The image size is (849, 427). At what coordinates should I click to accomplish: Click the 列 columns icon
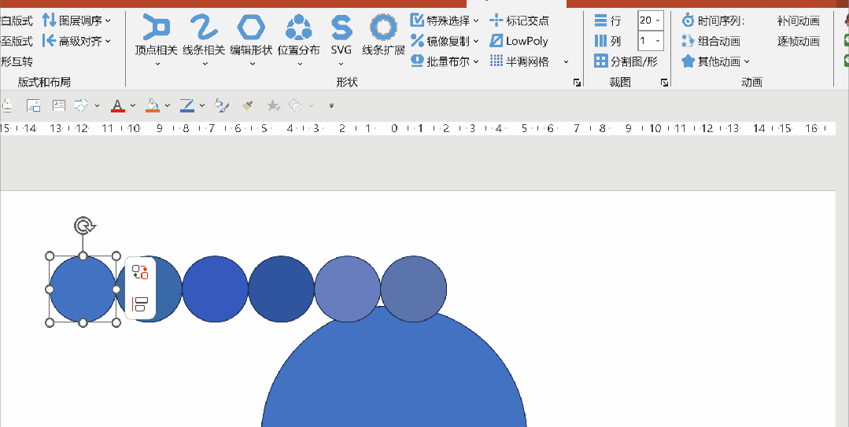click(600, 41)
